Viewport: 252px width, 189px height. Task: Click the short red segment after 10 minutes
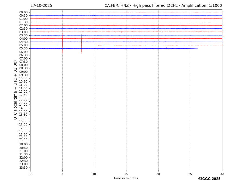click(x=100, y=45)
